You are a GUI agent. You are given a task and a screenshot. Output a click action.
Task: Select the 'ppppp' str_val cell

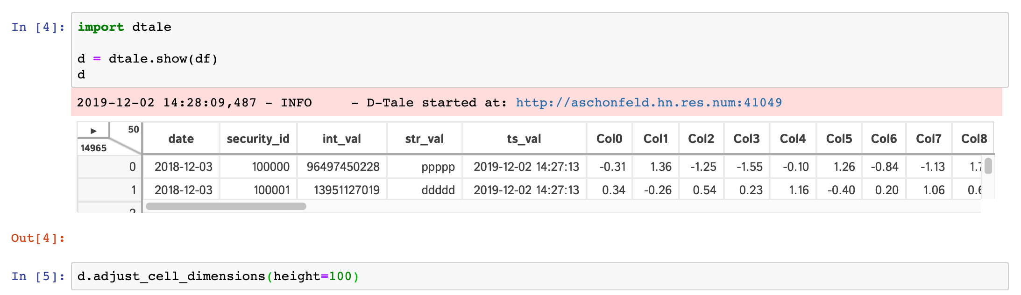(x=438, y=167)
